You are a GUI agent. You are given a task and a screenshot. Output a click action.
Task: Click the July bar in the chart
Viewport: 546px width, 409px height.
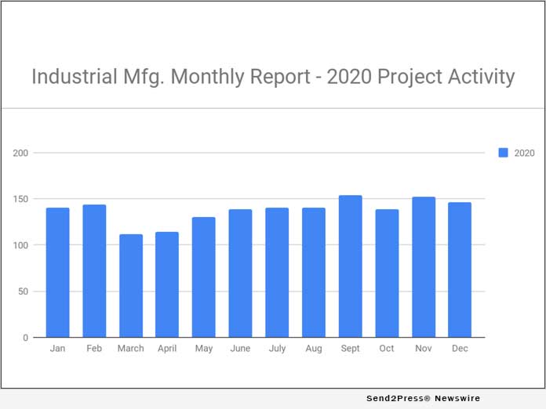pyautogui.click(x=277, y=273)
